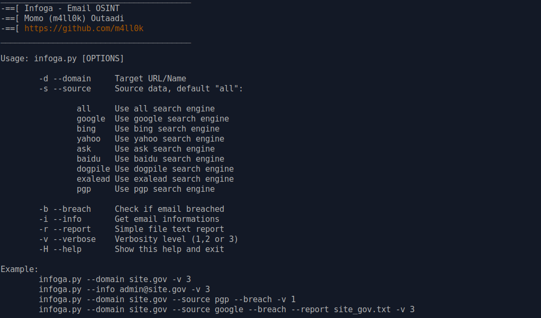Click the "all" source entry

tap(84, 109)
